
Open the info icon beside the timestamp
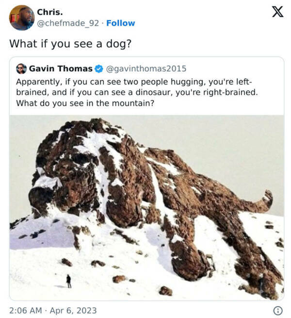[x=277, y=310]
